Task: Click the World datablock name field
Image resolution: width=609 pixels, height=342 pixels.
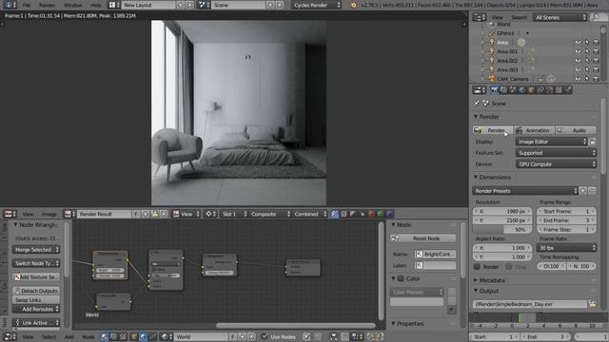Action: click(201, 336)
